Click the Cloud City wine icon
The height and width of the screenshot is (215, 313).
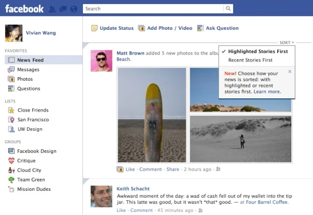point(12,170)
